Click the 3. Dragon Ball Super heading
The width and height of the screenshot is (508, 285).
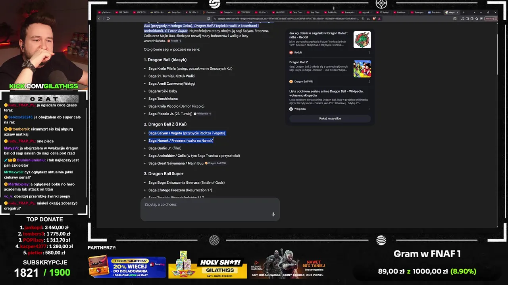pos(164,174)
